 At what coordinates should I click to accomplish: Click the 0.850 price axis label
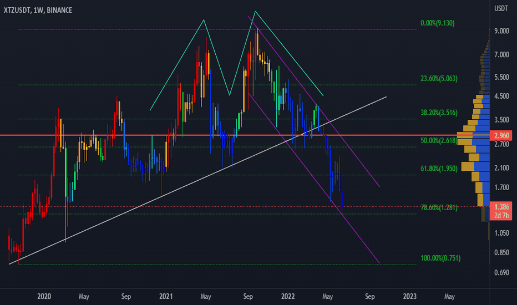coord(501,252)
